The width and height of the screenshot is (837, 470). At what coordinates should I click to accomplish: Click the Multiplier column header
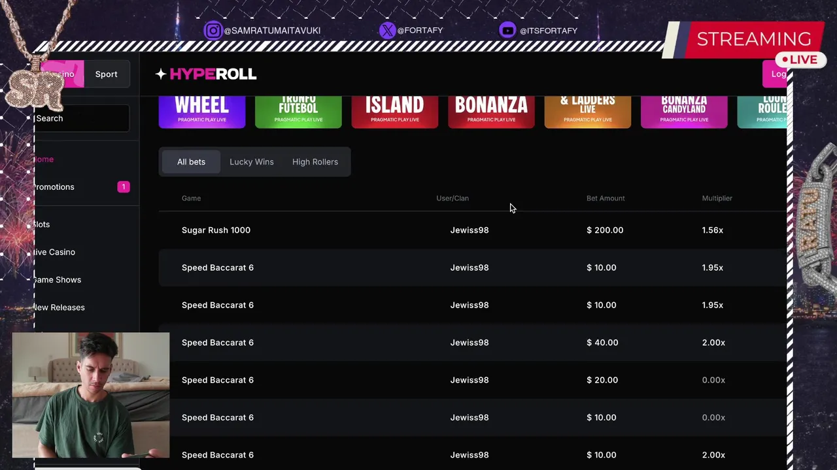(717, 198)
